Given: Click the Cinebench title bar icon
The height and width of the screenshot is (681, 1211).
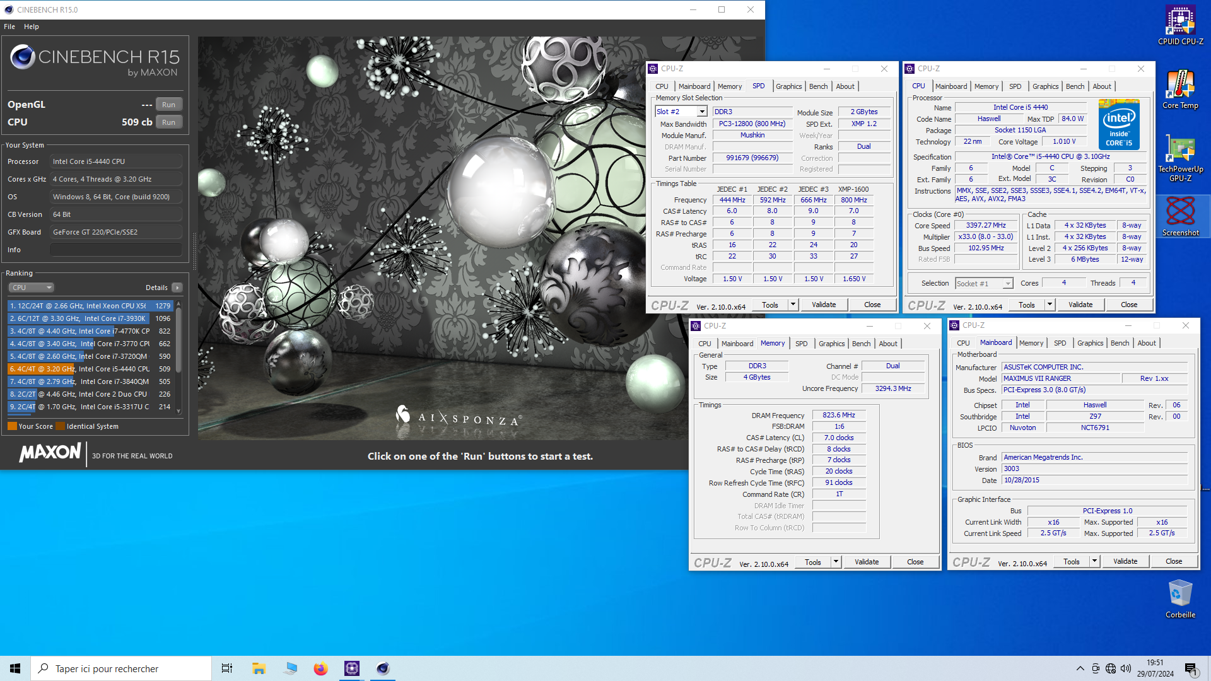Looking at the screenshot, I should (x=9, y=9).
